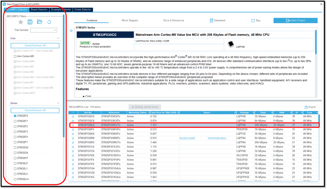Star the STM32F030RC row
This screenshot has height=189, width=327.
[x=73, y=143]
